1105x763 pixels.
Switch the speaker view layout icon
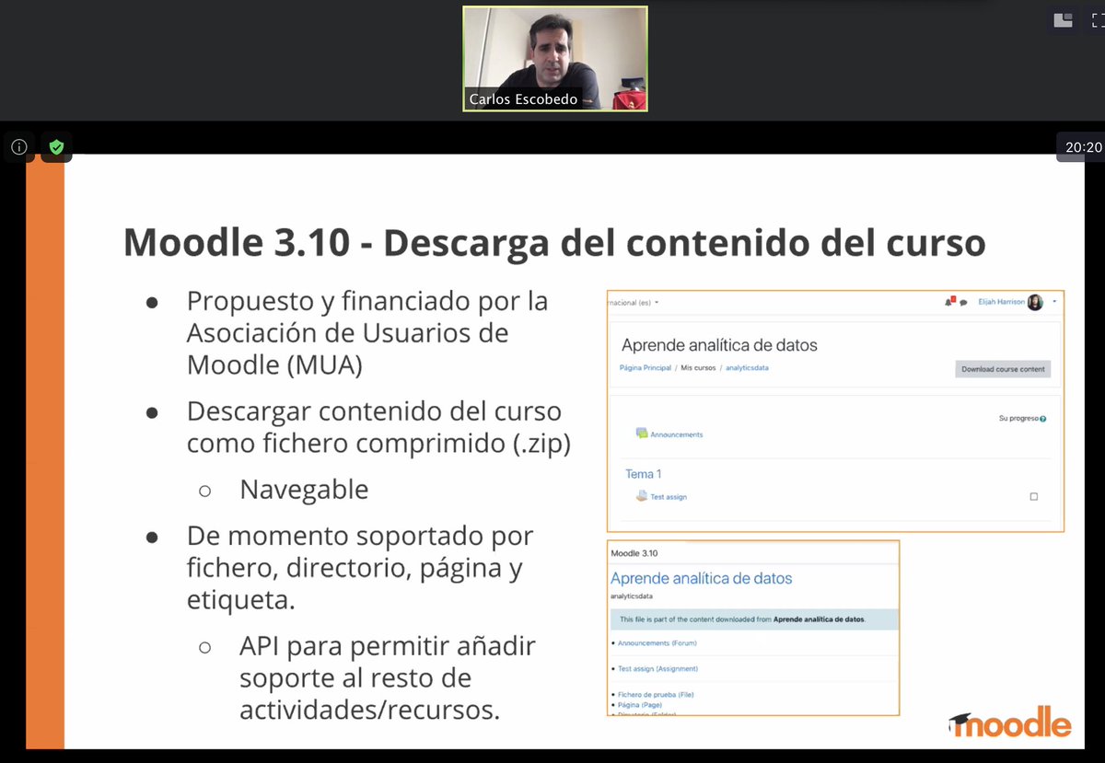(1063, 21)
